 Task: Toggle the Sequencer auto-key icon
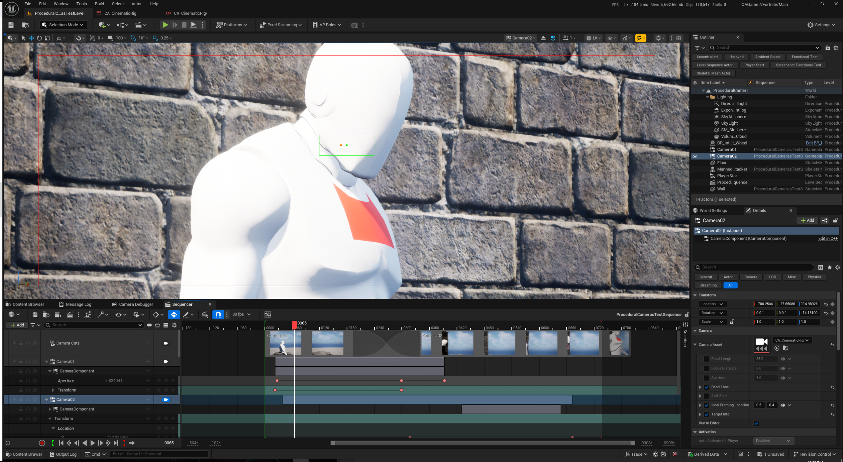click(x=174, y=315)
